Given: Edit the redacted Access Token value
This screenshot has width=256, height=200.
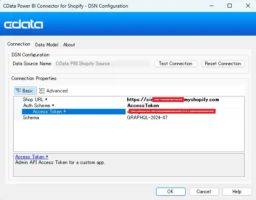Looking at the screenshot, I should 172,112.
